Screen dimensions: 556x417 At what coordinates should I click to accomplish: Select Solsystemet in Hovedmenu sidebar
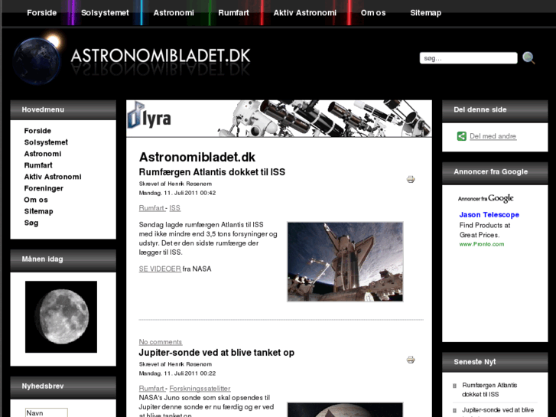click(x=46, y=142)
